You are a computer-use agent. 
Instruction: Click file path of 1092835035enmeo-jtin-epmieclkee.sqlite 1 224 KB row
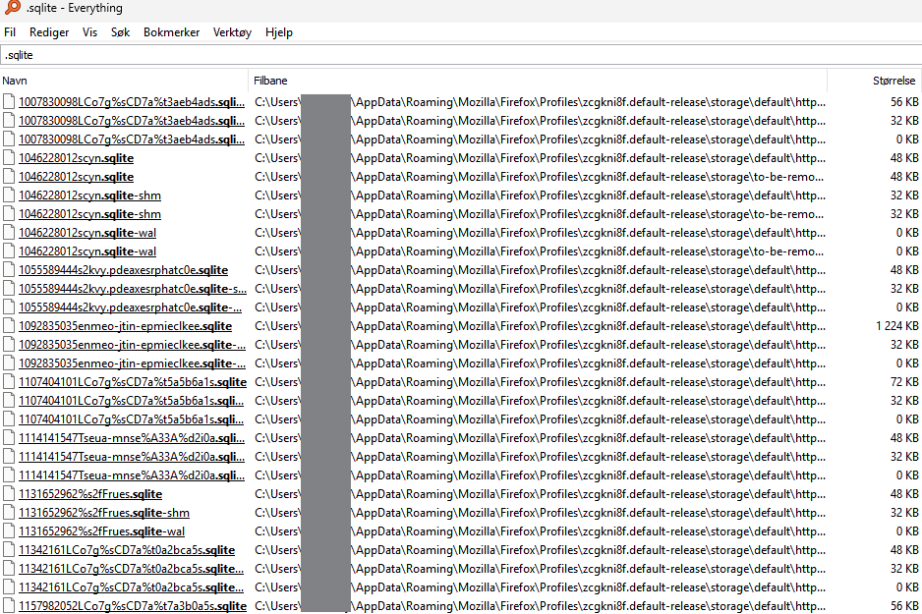coord(540,326)
